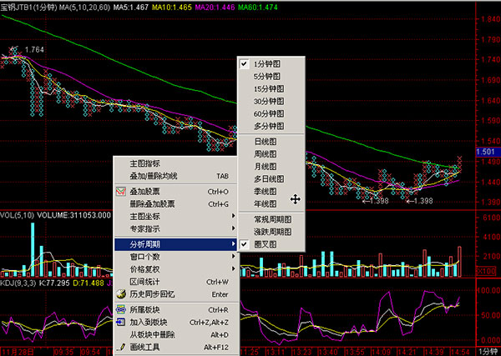Expand the 专家指示 submenu arrow

(233, 228)
